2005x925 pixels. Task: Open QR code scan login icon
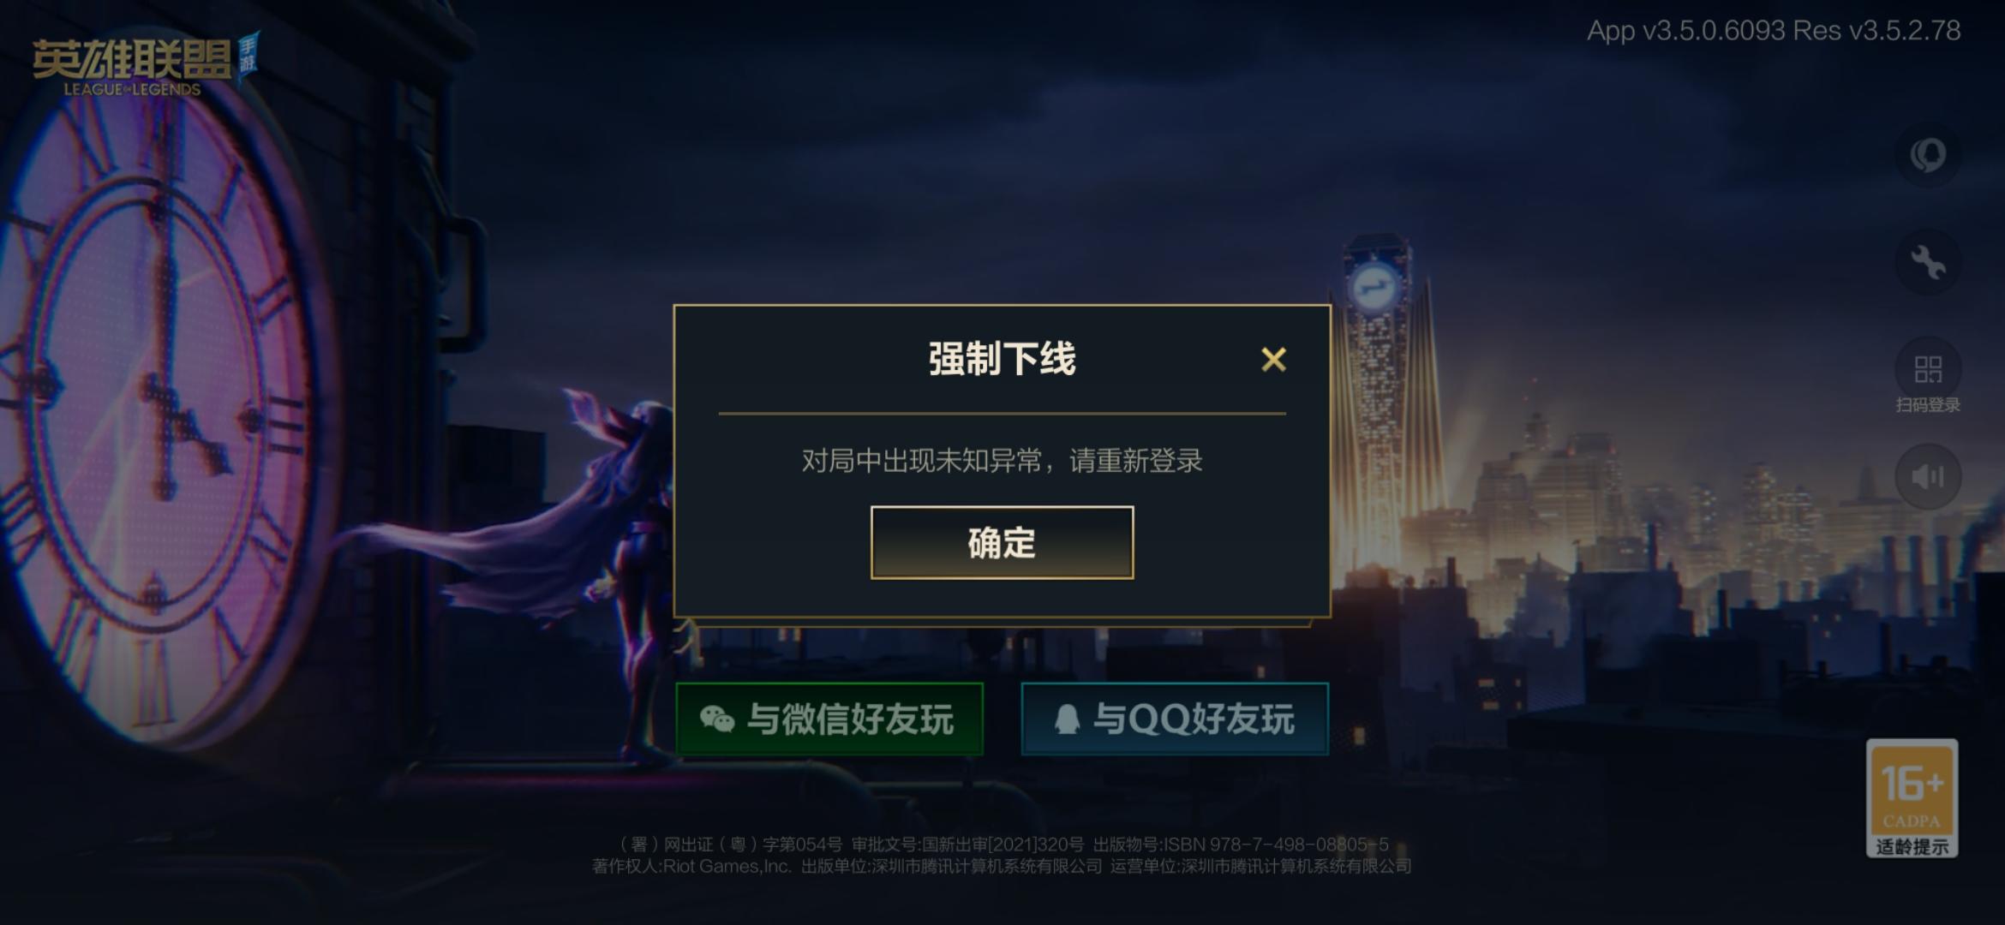click(x=1928, y=369)
